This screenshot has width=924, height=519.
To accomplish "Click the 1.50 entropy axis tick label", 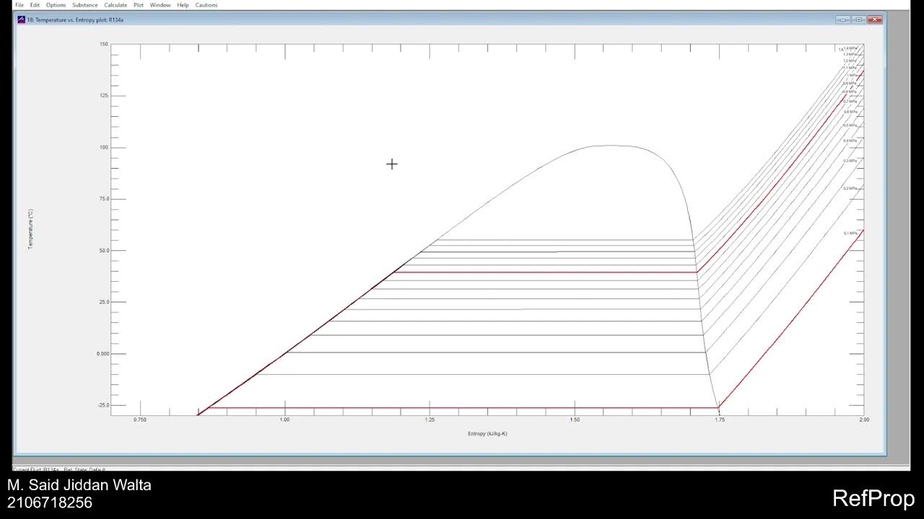I will click(575, 420).
